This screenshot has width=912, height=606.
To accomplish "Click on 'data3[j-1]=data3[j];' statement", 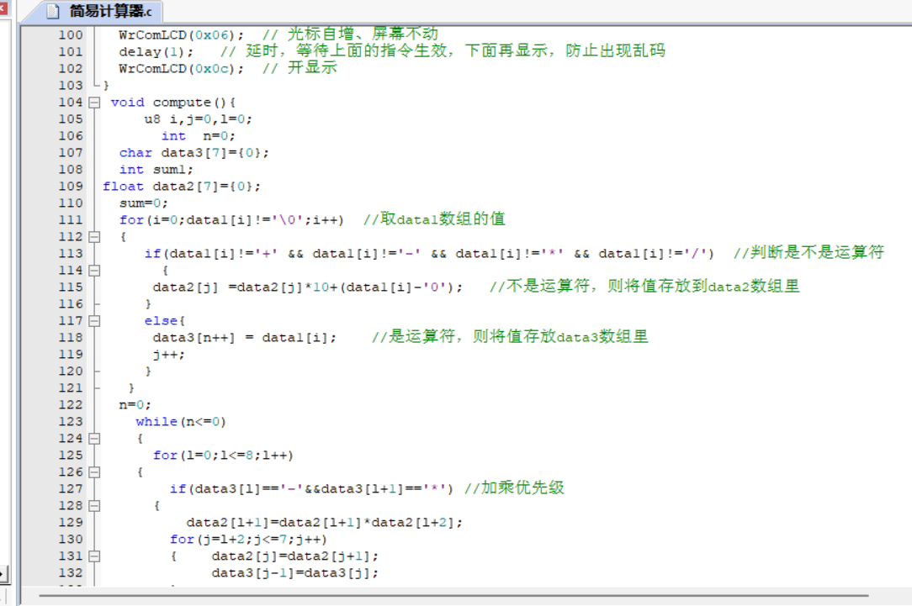I will (x=295, y=573).
